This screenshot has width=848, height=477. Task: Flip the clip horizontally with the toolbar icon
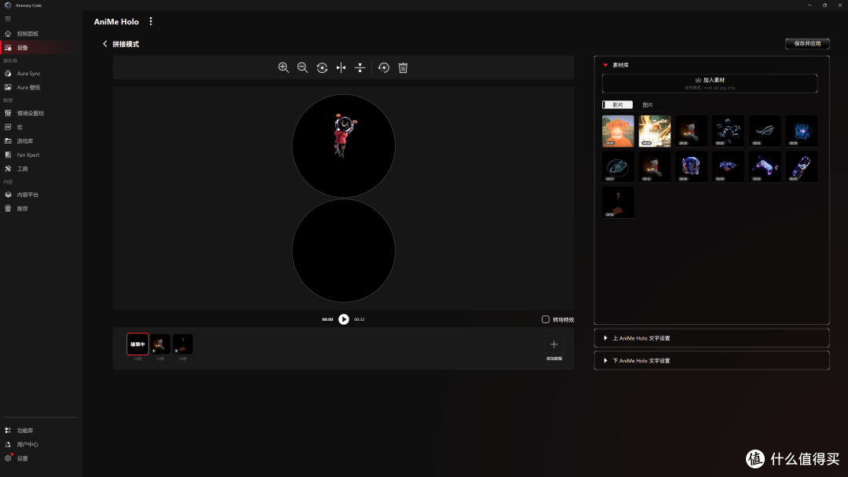(x=342, y=67)
